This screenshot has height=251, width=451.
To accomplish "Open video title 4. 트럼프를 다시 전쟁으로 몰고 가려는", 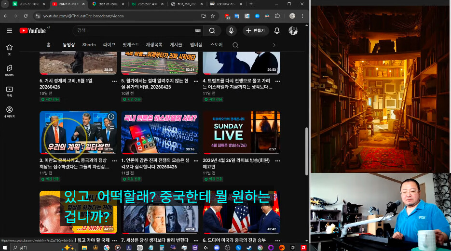I will click(237, 84).
